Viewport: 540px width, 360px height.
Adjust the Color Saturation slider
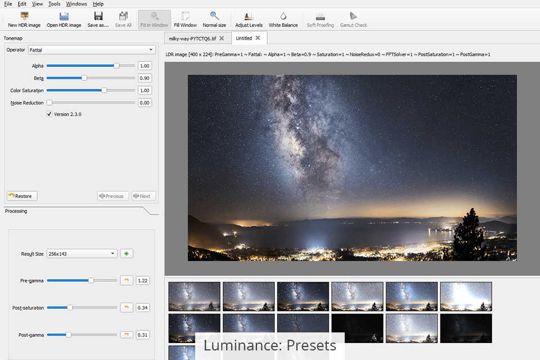click(x=91, y=90)
